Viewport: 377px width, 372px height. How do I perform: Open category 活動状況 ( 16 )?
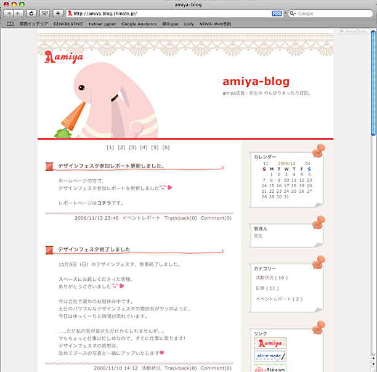[272, 278]
